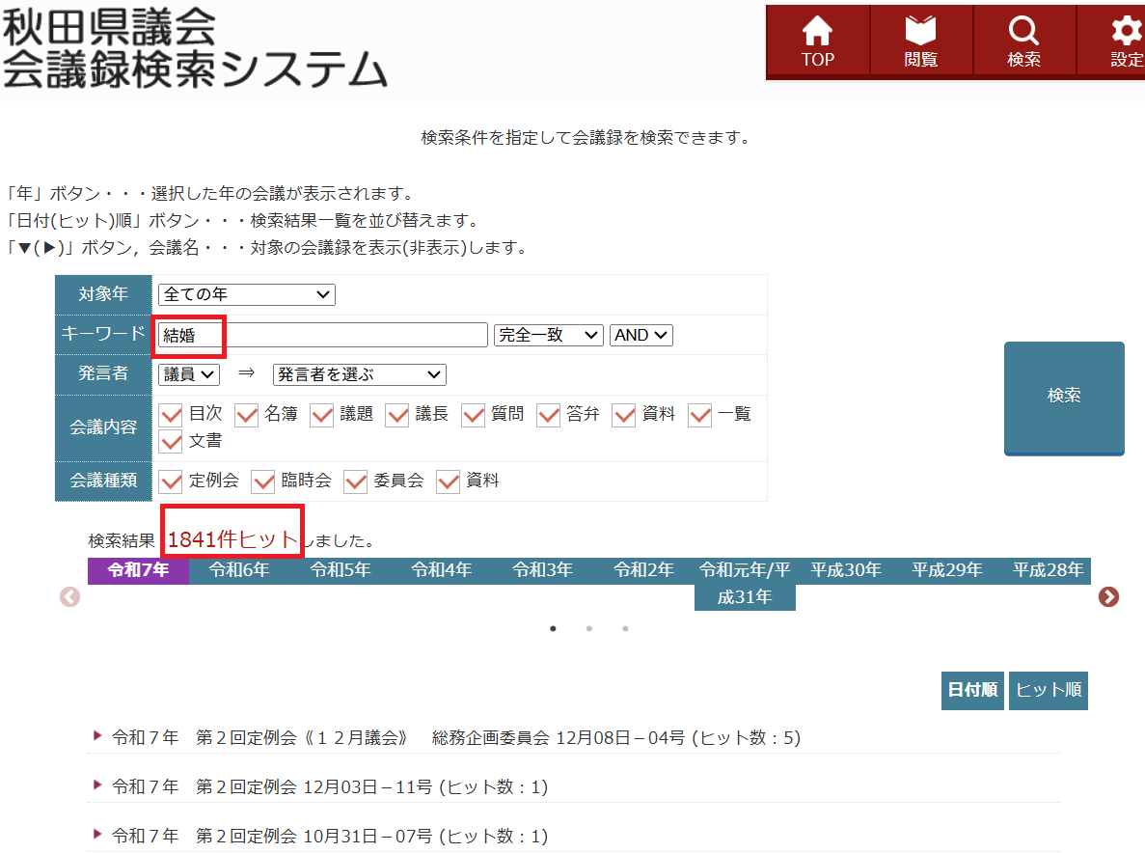The image size is (1145, 853).
Task: Select the 令和6年 year tab
Action: 239,570
